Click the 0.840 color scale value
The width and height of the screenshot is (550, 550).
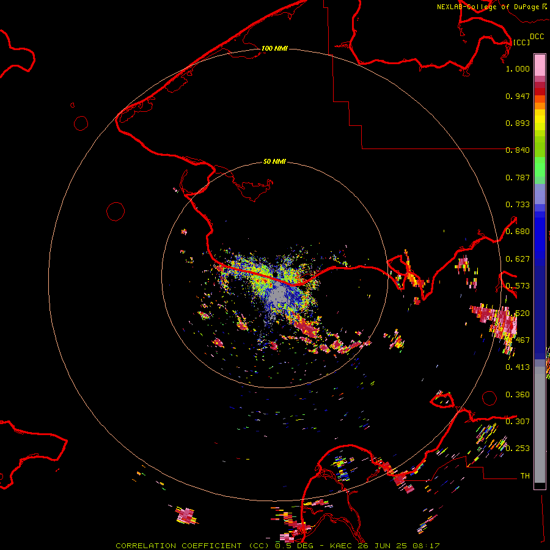(518, 150)
